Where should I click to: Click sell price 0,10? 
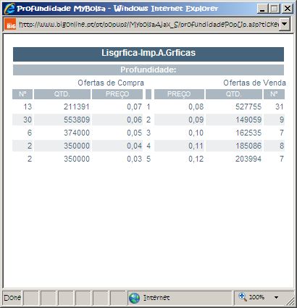[x=196, y=133]
